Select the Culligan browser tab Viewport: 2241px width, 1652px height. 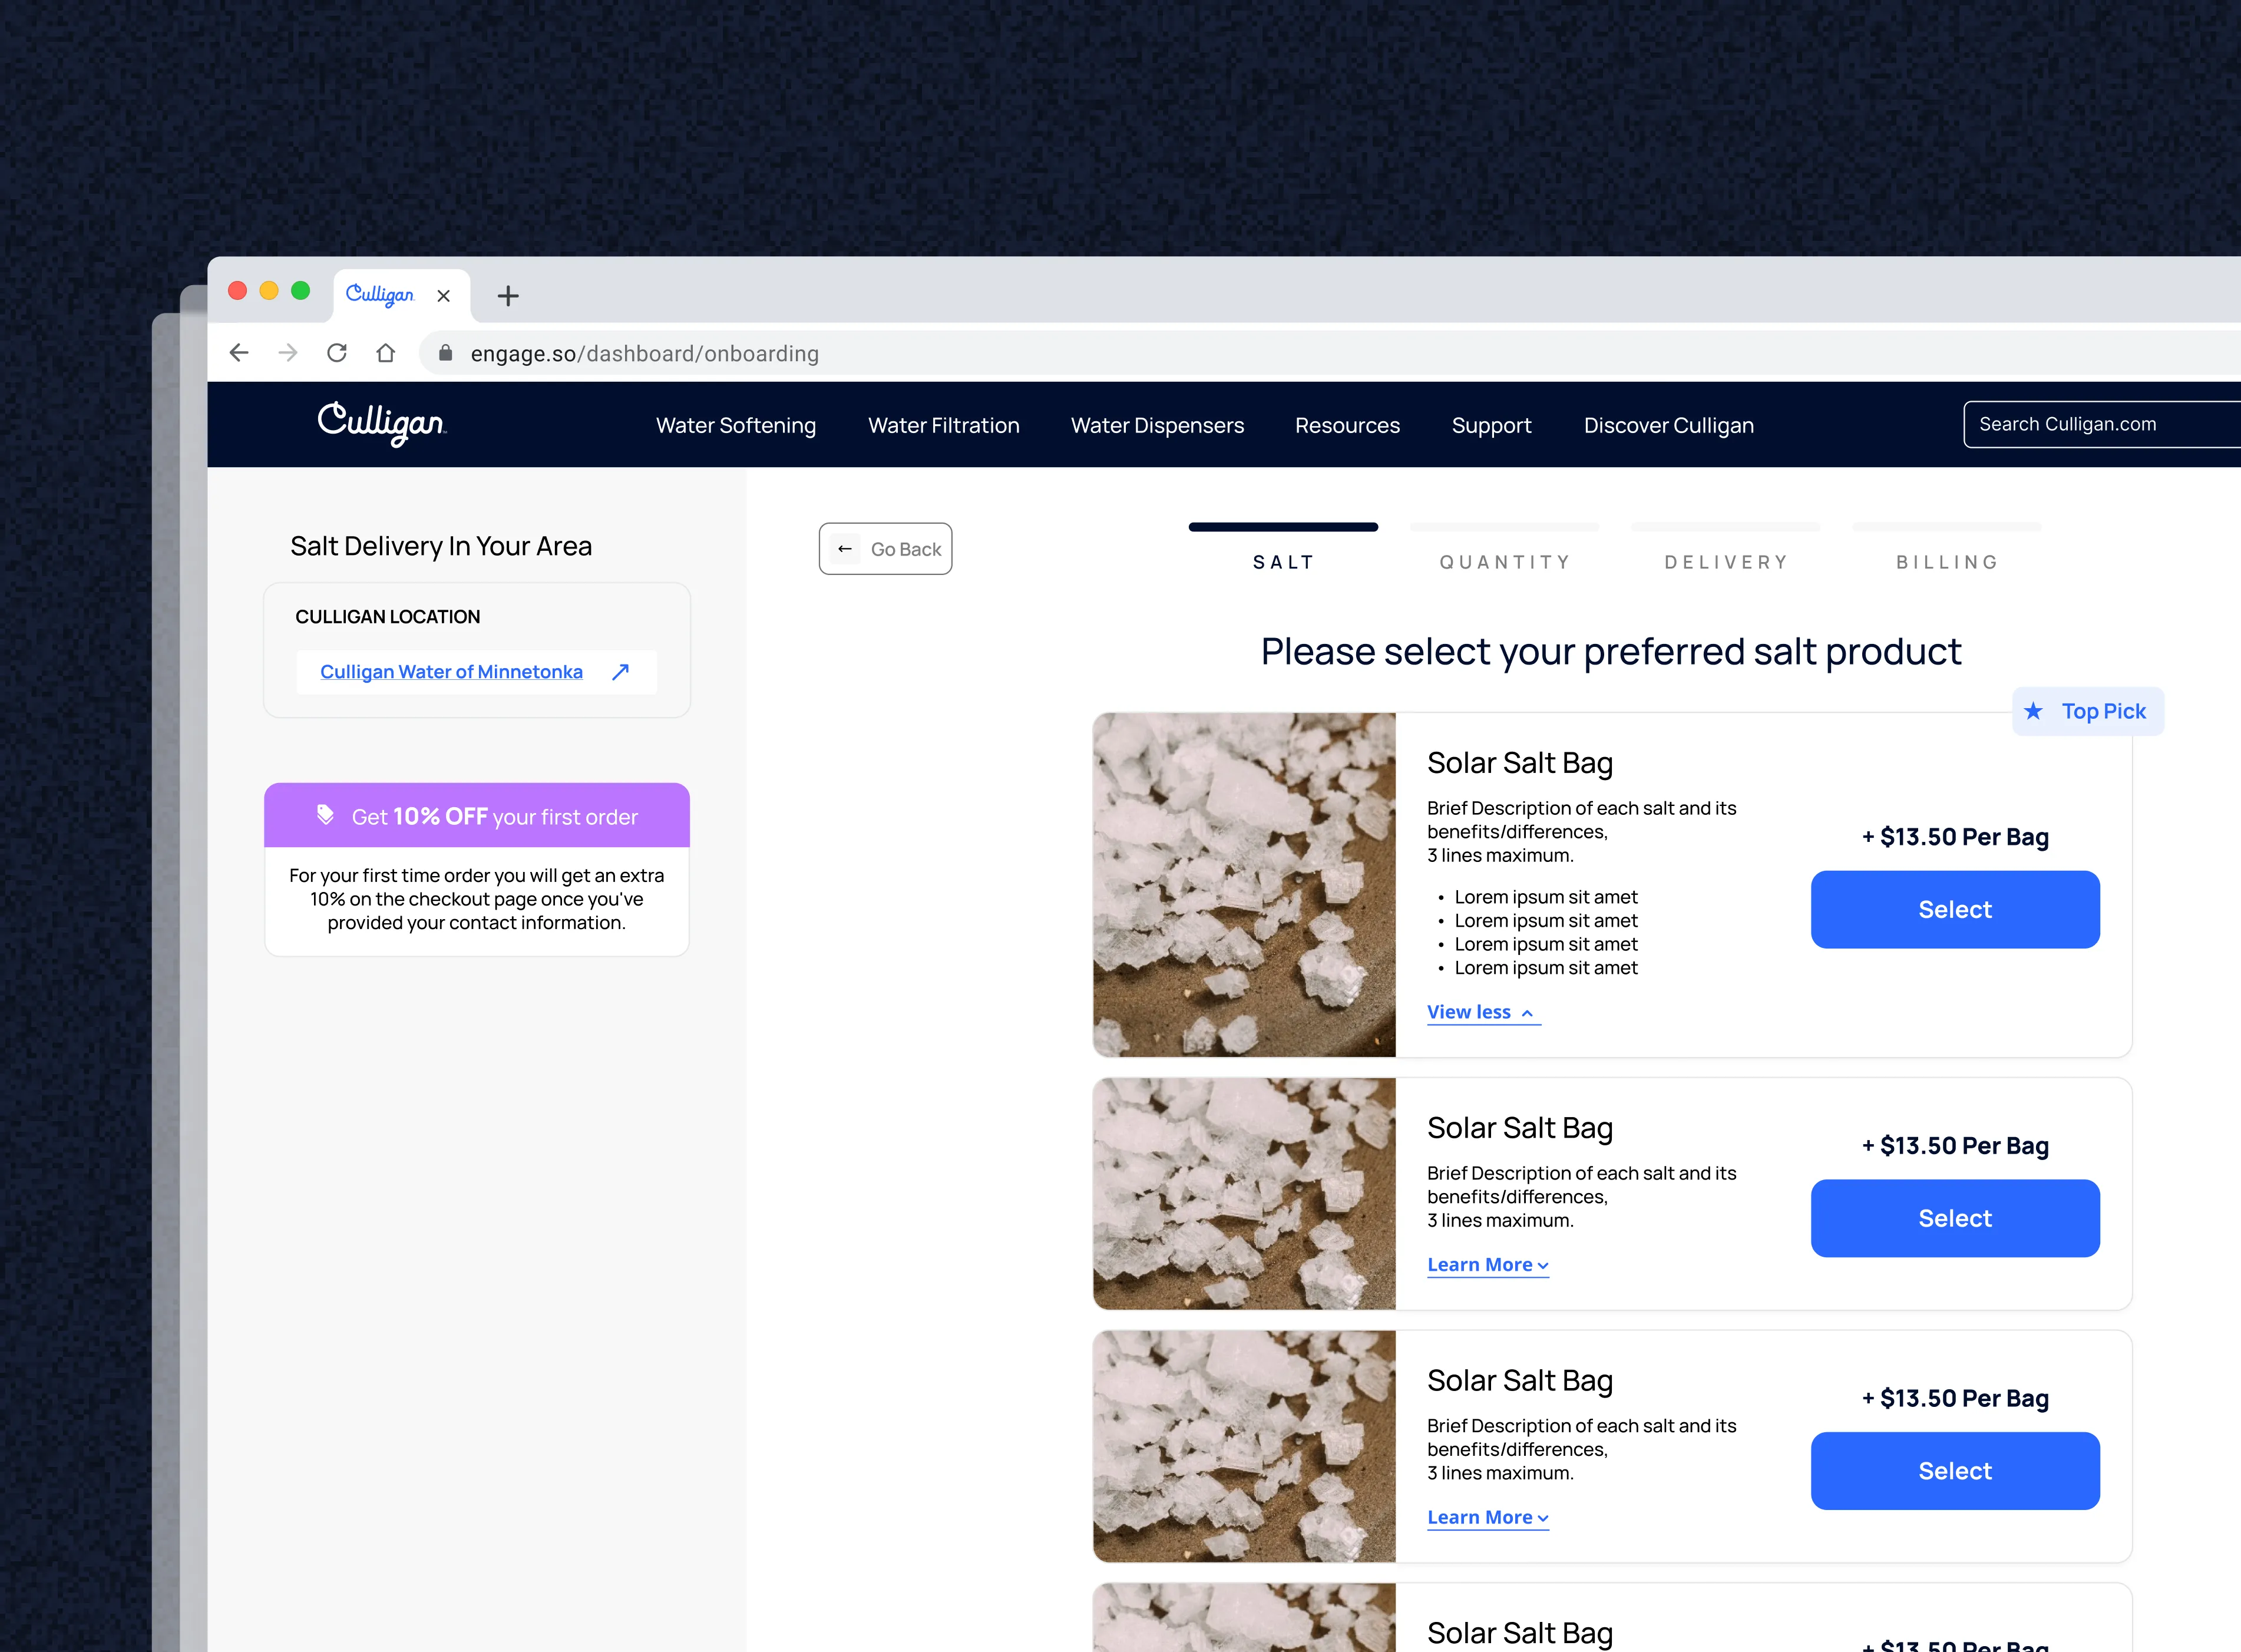(x=401, y=296)
